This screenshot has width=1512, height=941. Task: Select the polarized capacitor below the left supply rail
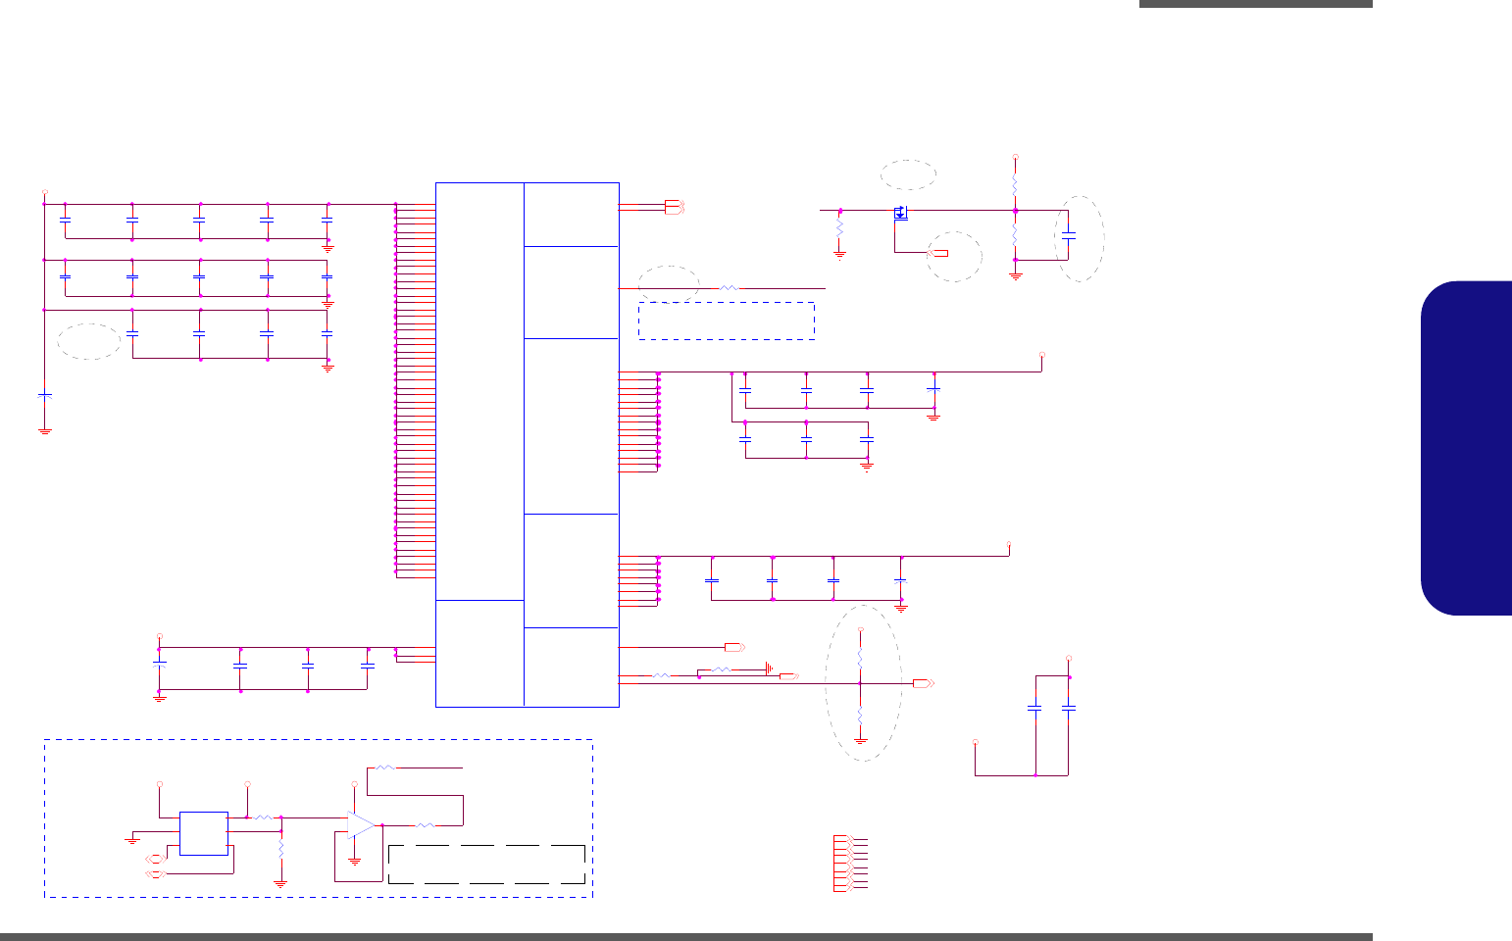coord(44,395)
